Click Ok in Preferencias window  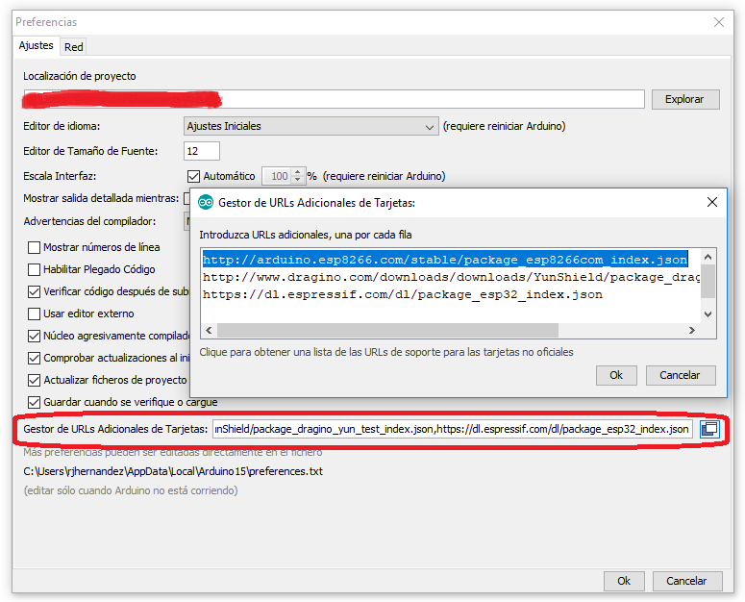(x=624, y=581)
